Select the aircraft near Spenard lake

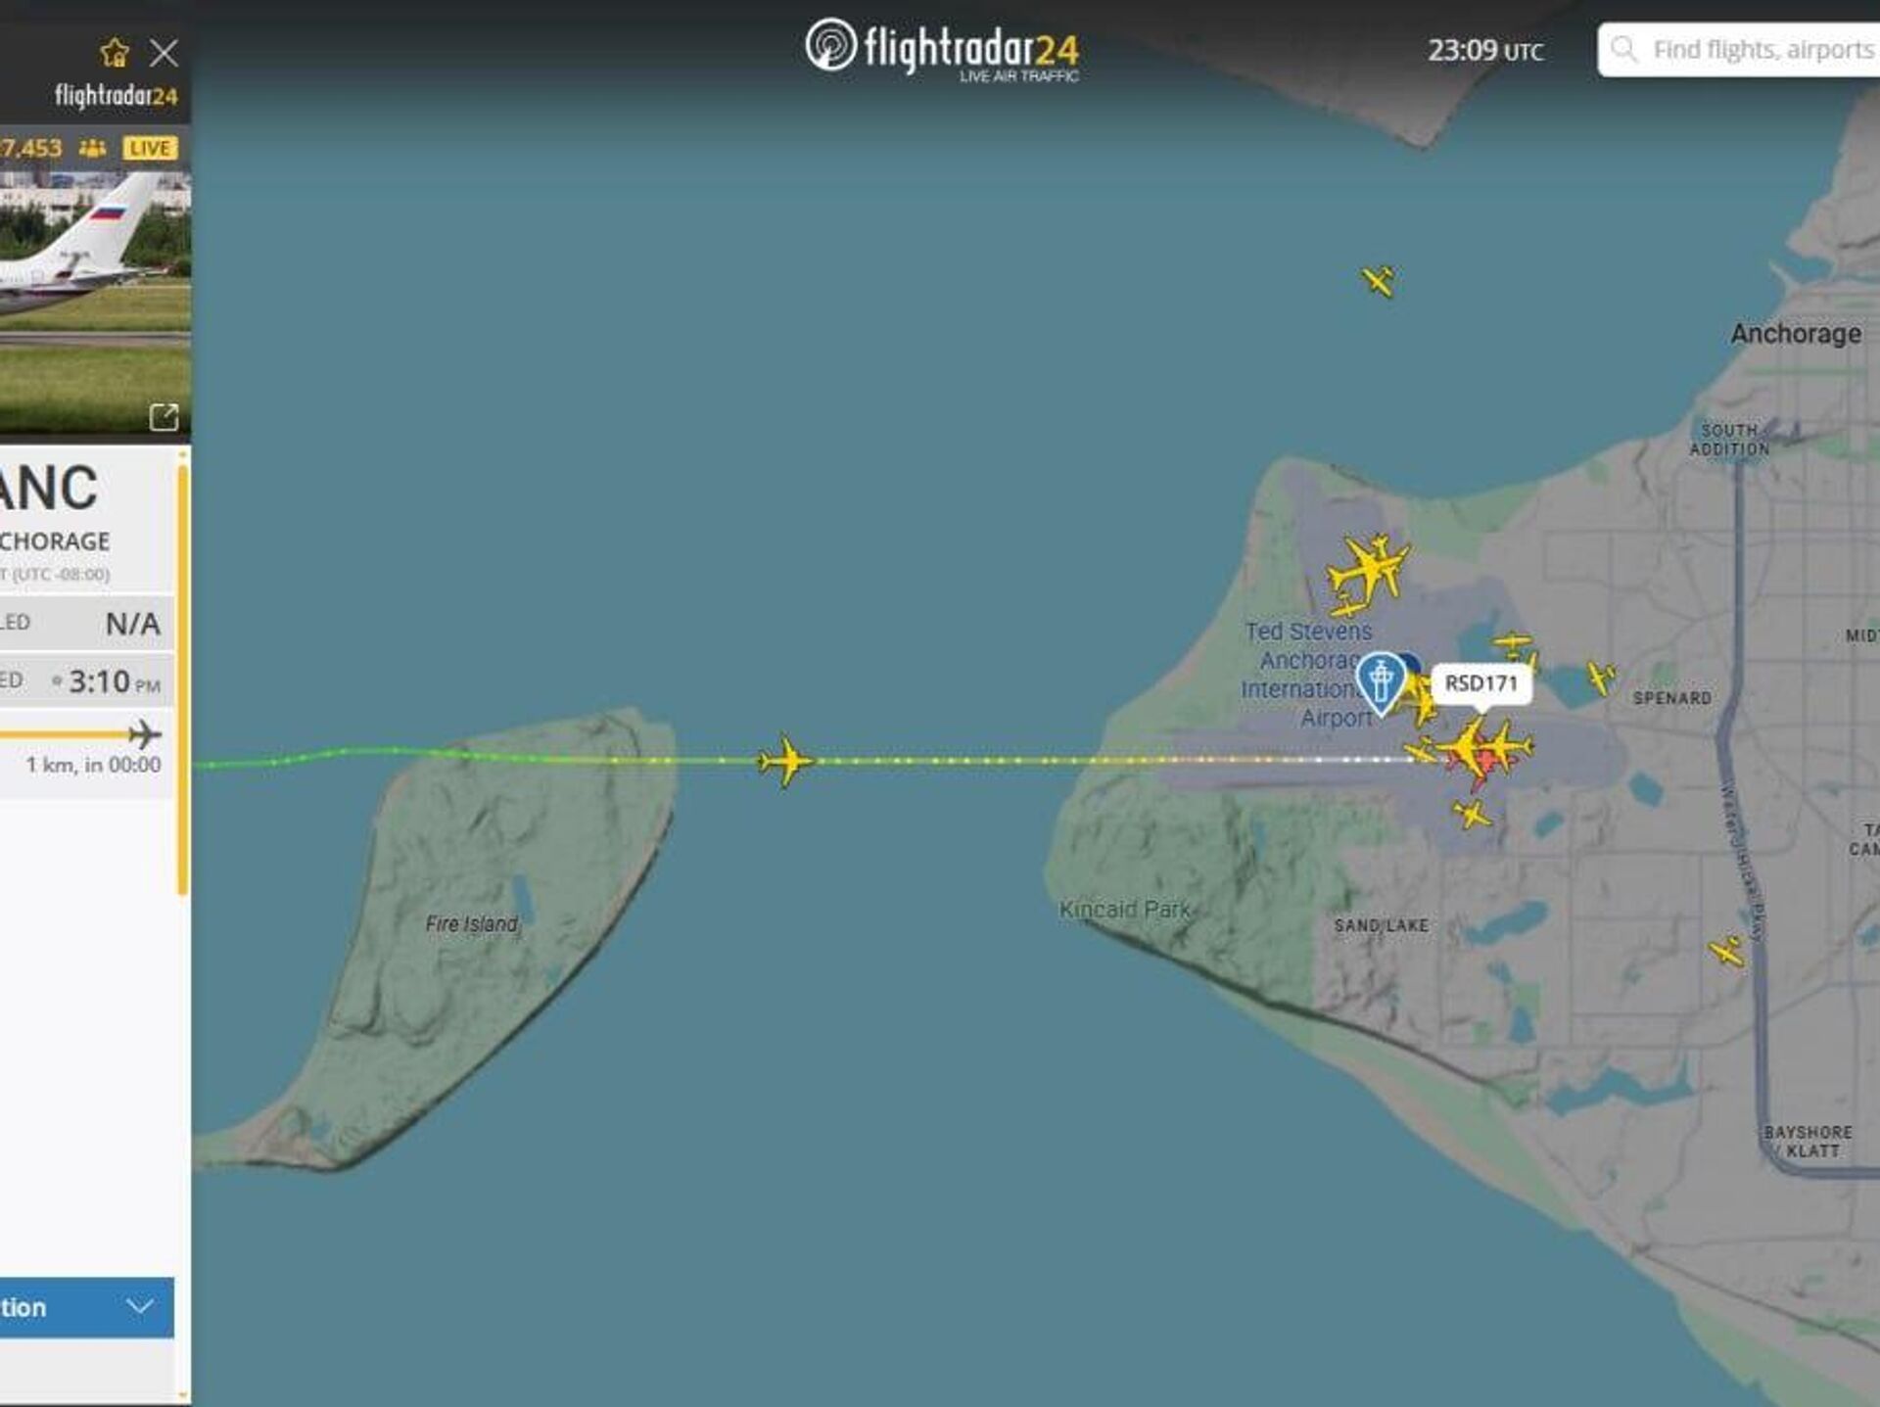(1601, 678)
